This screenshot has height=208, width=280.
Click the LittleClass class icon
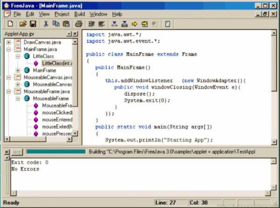pyautogui.click(x=27, y=56)
